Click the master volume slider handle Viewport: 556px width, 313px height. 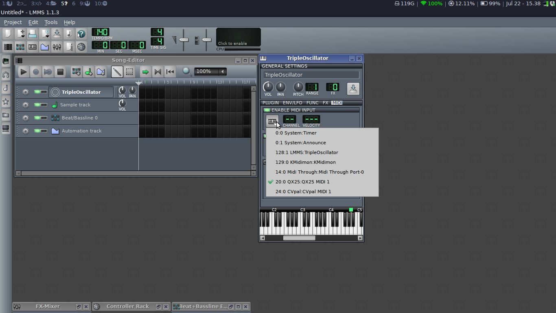(184, 40)
